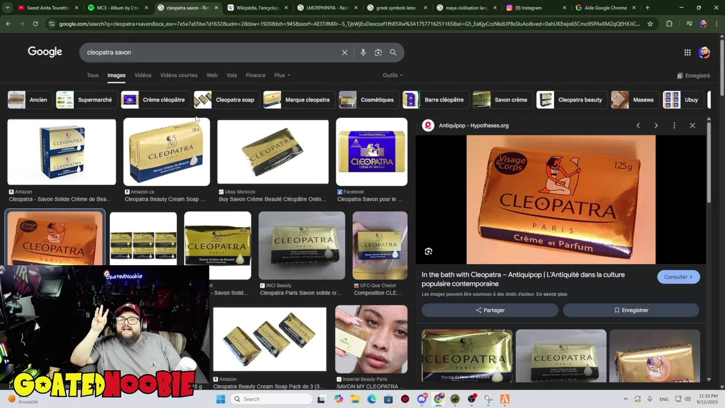
Task: Open Amazon Cleopatra Savon Solide thumbnail
Action: point(62,152)
